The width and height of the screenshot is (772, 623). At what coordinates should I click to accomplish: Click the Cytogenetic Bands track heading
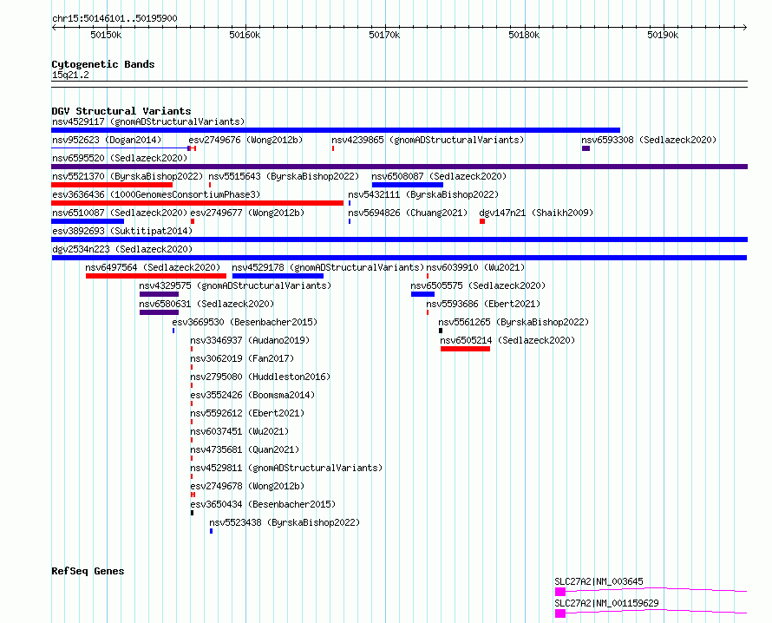pyautogui.click(x=103, y=64)
